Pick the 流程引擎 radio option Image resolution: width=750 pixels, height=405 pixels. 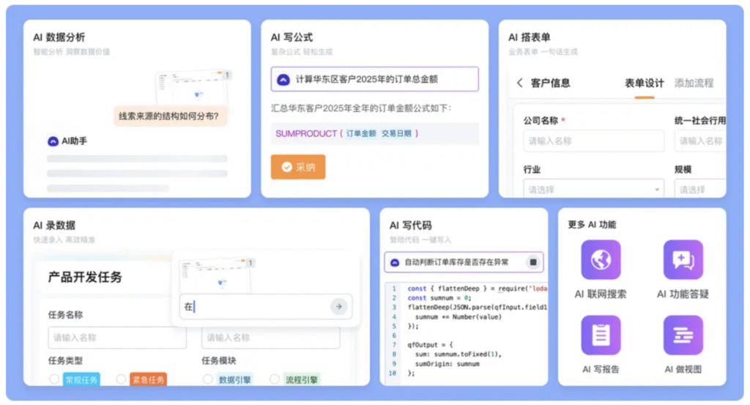(275, 379)
